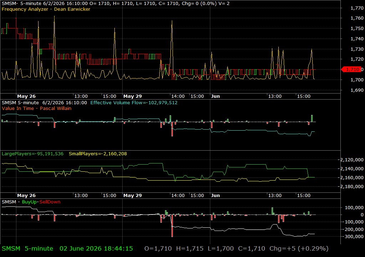Click the L=1,700 value in status bar

coord(221,248)
